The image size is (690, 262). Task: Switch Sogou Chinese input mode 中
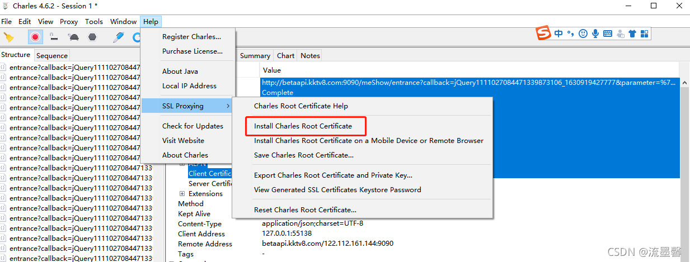point(558,34)
